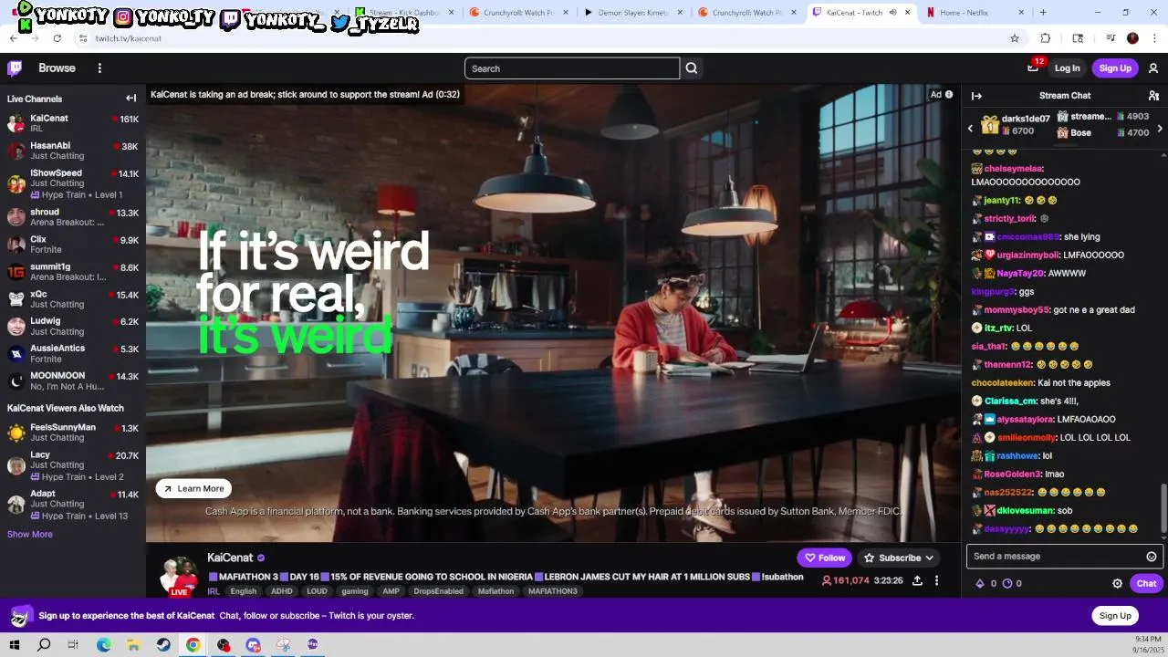Screen dimensions: 1168x657
Task: Expand sidebar with Show More
Action: coord(30,535)
